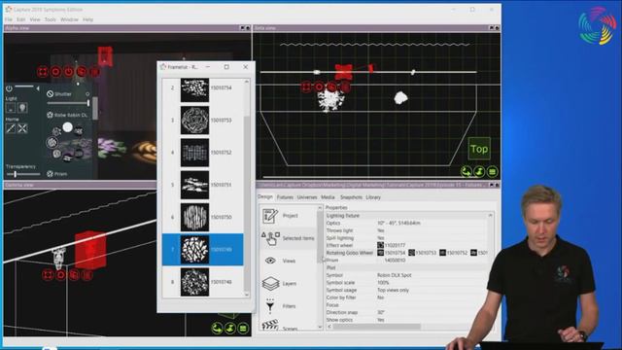The width and height of the screenshot is (622, 350).
Task: Collapse the control panel with left arrow
Action: 38,88
